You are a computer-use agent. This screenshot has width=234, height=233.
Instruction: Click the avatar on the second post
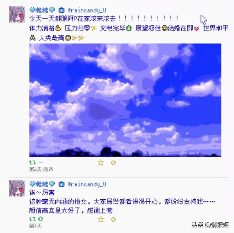(x=17, y=188)
